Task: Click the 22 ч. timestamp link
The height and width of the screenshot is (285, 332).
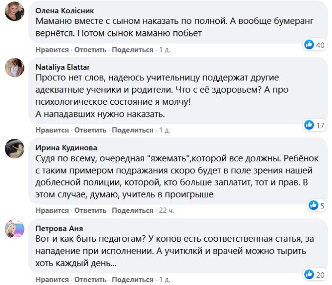Action: [x=166, y=210]
